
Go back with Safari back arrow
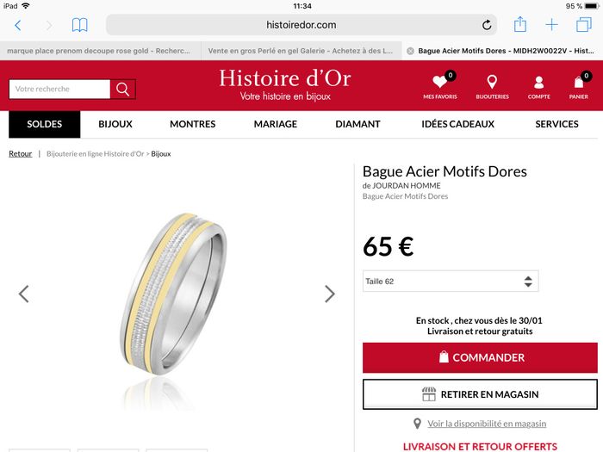pos(18,25)
